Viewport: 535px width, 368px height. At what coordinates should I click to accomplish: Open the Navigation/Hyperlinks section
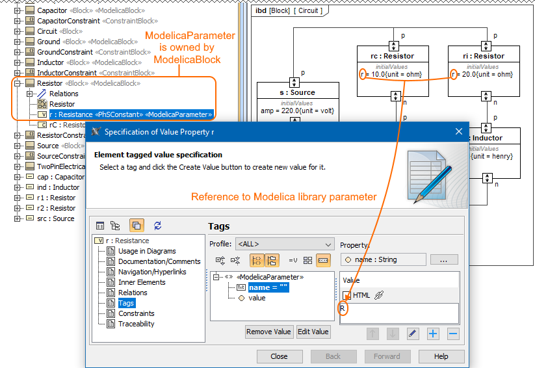[x=152, y=272]
